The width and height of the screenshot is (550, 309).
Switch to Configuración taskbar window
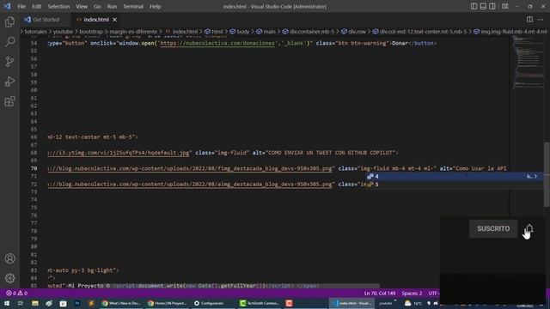pyautogui.click(x=209, y=303)
